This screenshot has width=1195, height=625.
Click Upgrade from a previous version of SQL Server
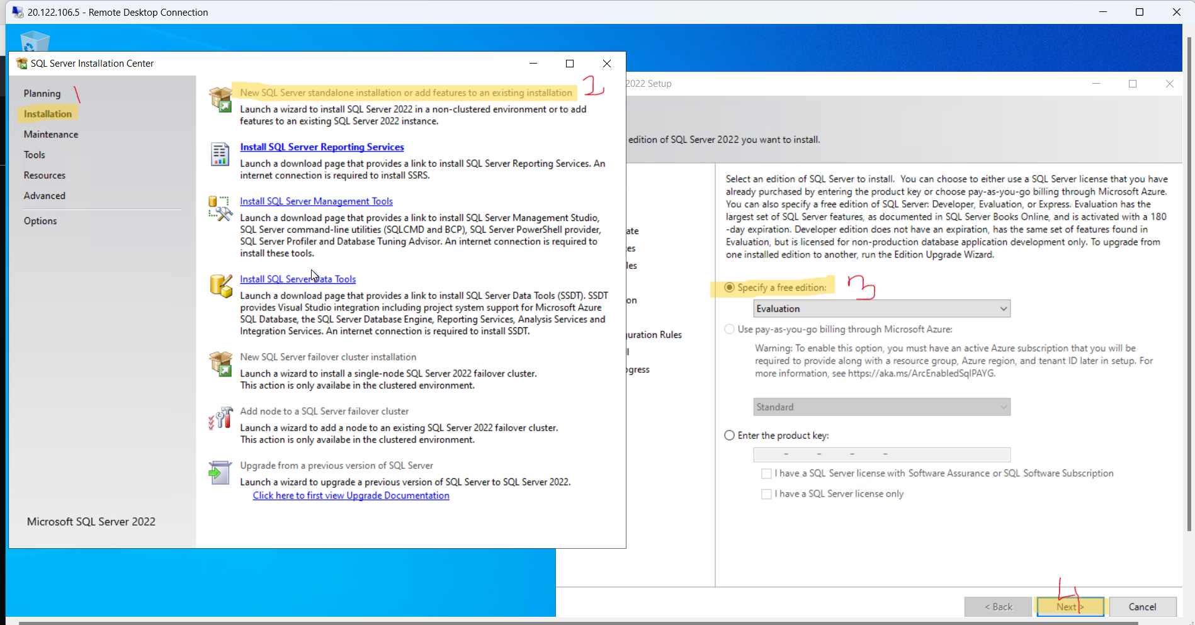pos(336,465)
